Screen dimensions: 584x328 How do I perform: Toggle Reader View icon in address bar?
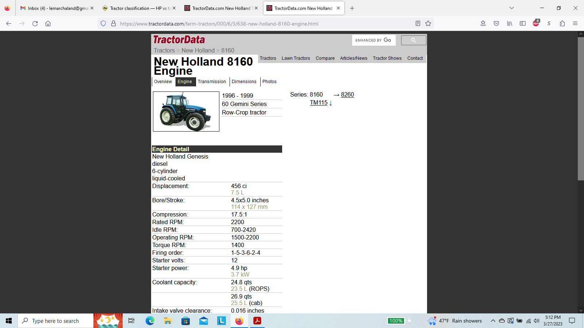tap(418, 24)
